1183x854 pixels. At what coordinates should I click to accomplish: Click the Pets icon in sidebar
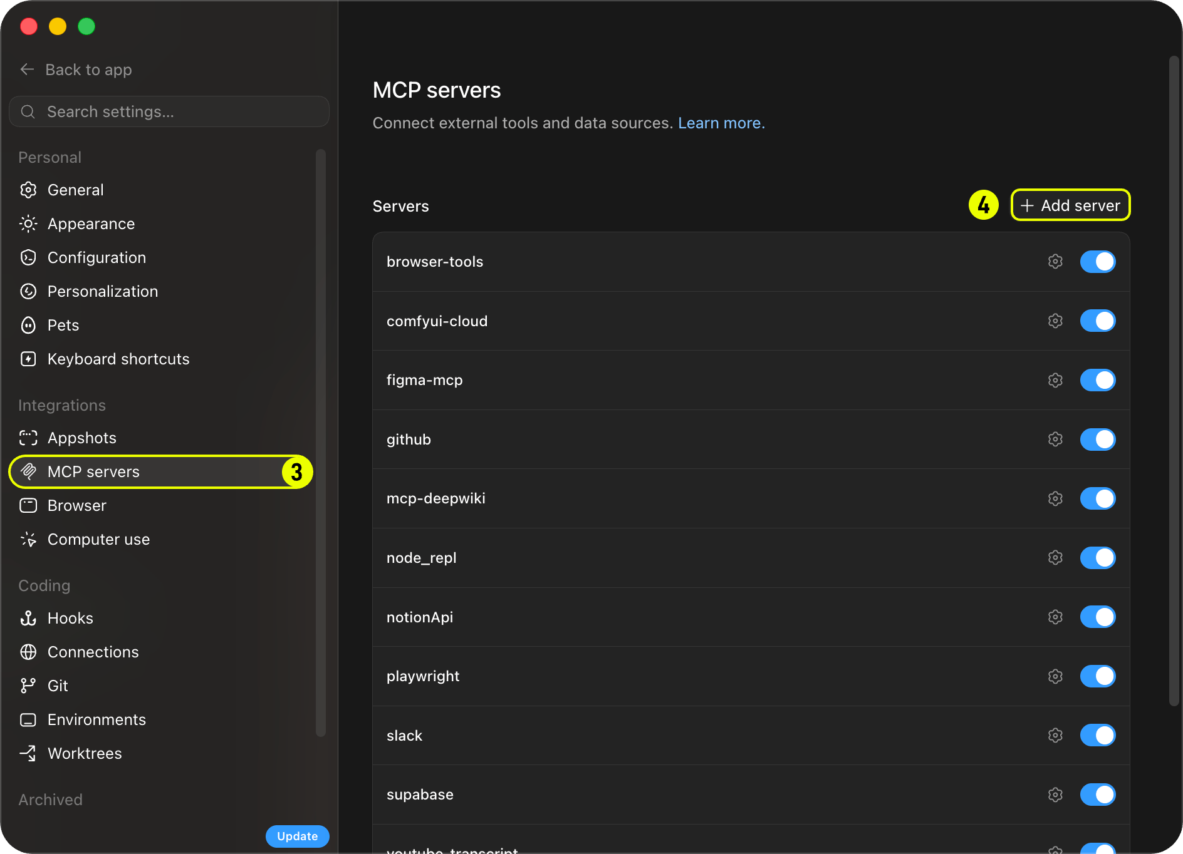click(28, 325)
